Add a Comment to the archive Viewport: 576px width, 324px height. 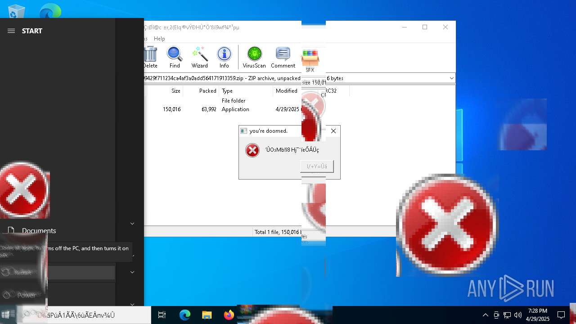coord(283,58)
